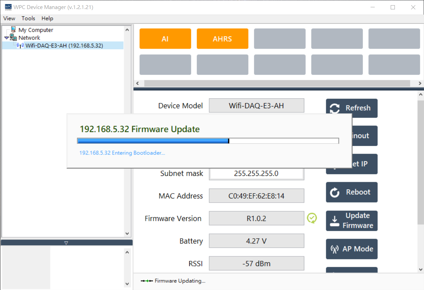Click the firmware updating status indicator

(173, 281)
